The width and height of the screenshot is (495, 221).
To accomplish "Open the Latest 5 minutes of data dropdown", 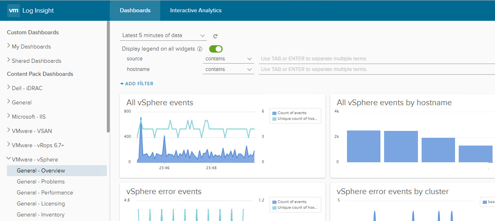I will click(164, 35).
